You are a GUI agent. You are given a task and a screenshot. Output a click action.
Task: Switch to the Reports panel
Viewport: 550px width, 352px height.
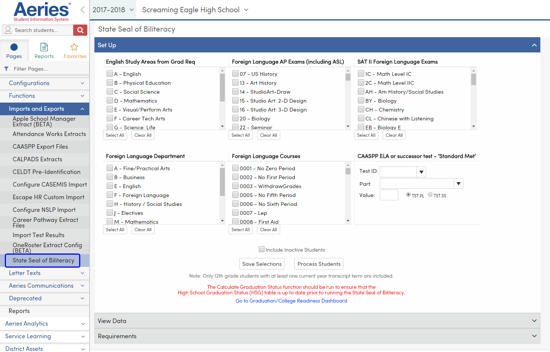click(x=44, y=49)
